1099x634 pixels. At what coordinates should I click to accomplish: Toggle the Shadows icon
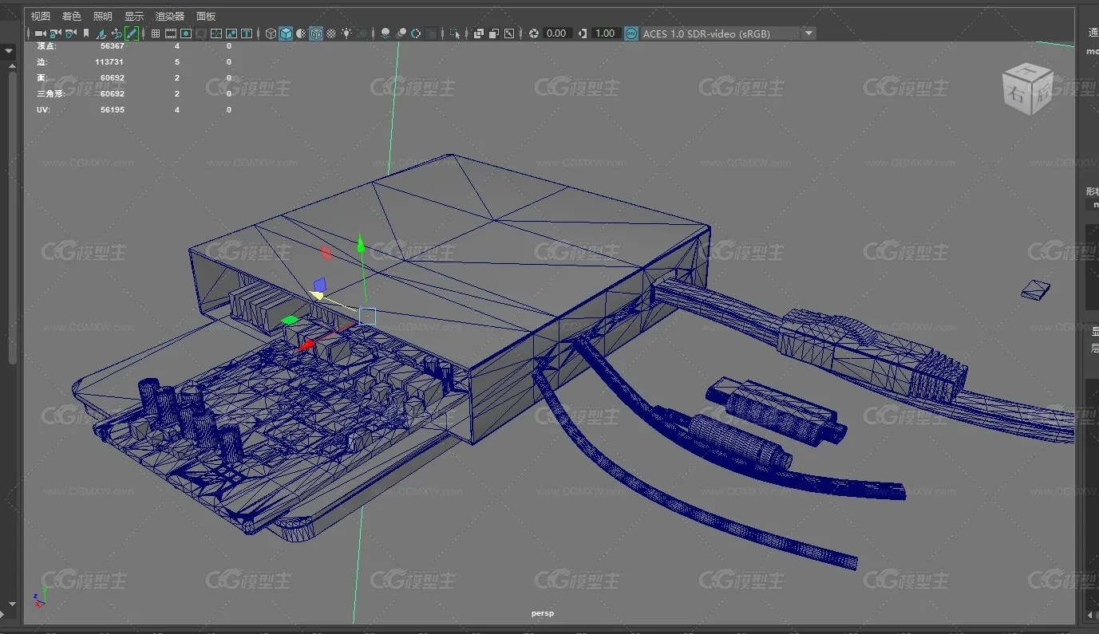pyautogui.click(x=362, y=33)
